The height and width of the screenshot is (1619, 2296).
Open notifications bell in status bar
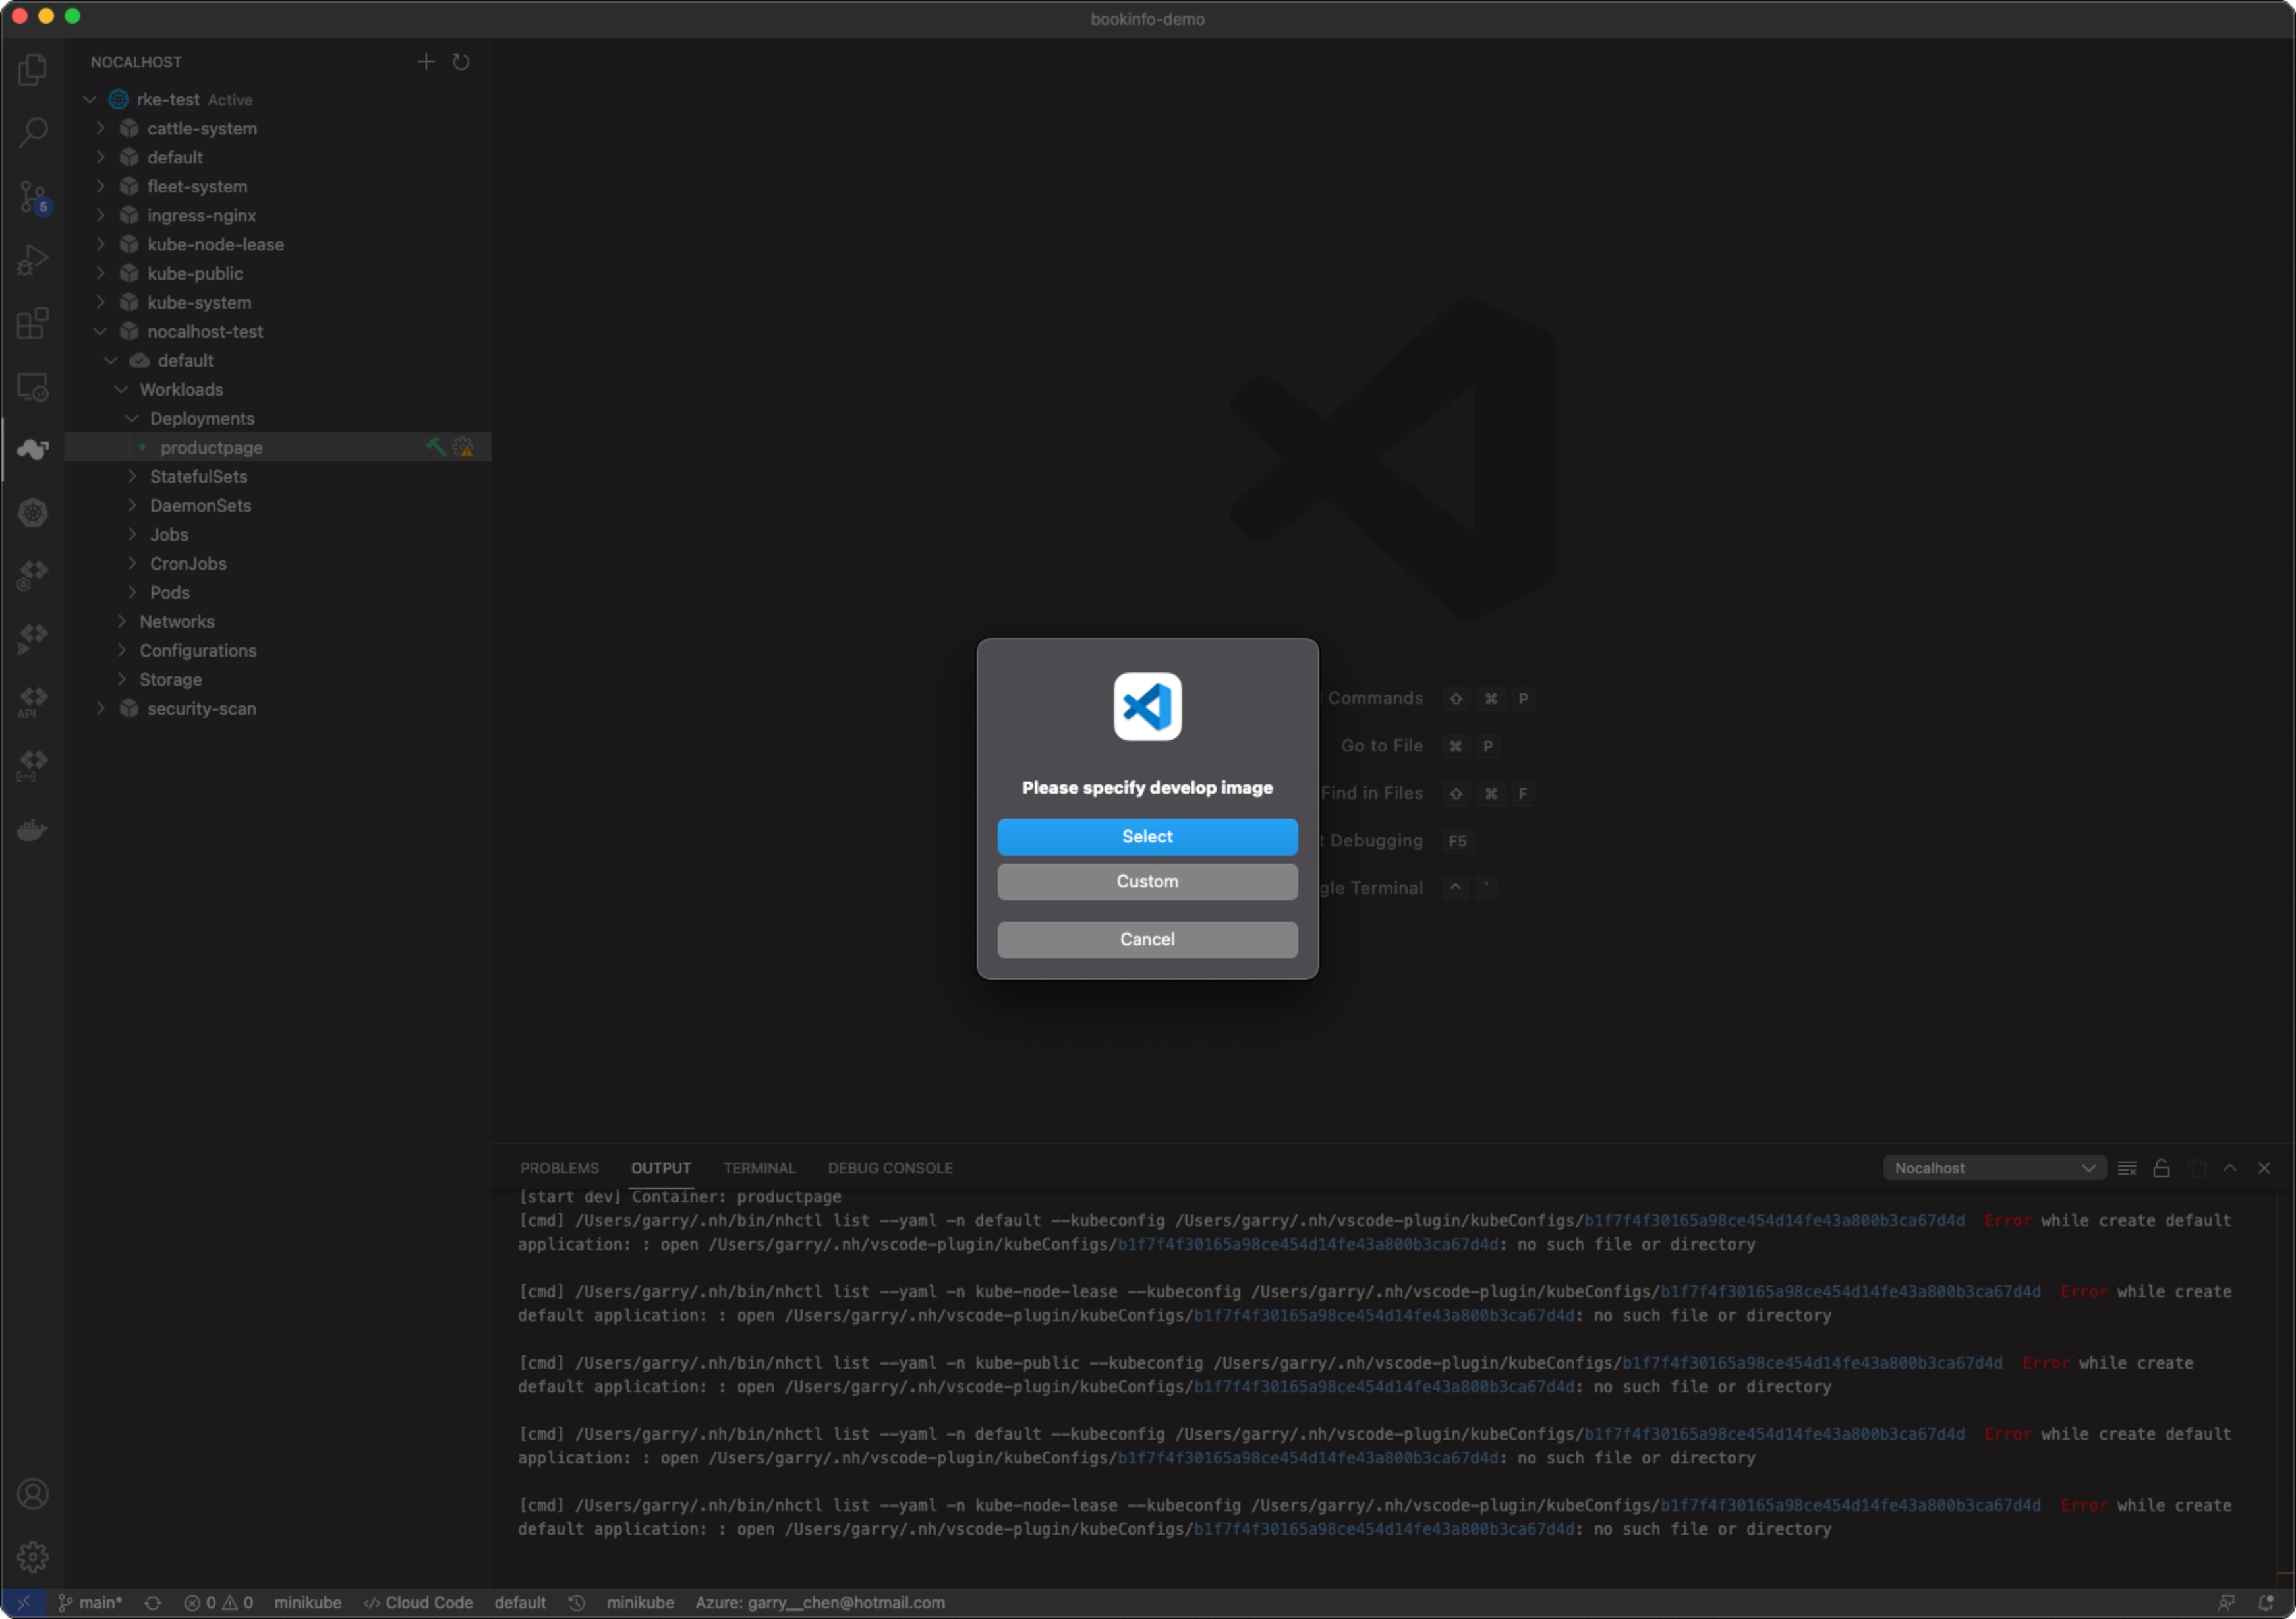tap(2266, 1603)
